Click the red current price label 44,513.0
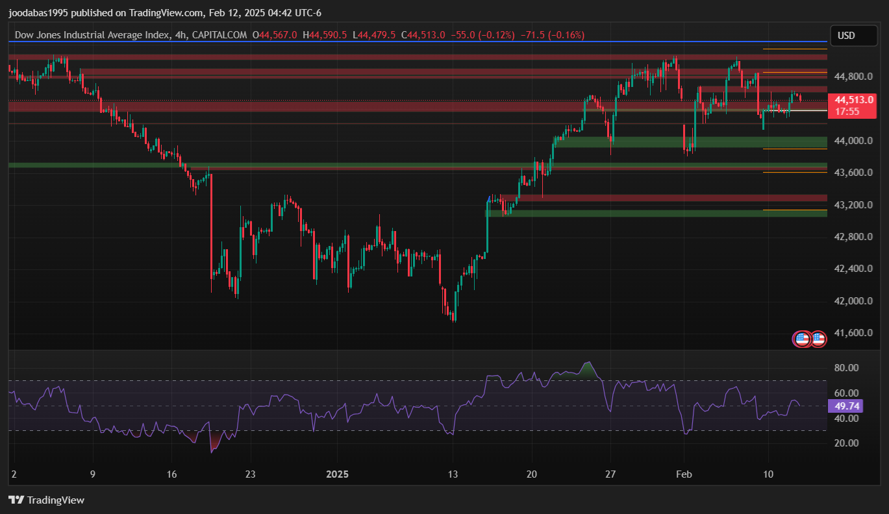 (x=853, y=100)
